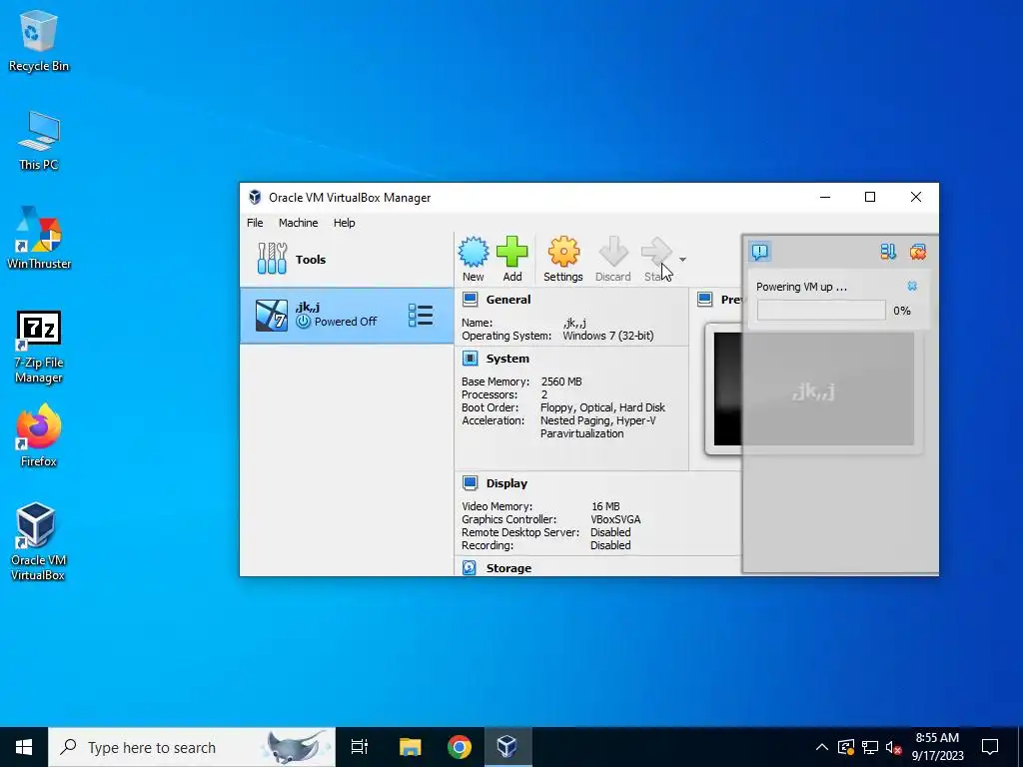Click the System section chip icon

470,359
